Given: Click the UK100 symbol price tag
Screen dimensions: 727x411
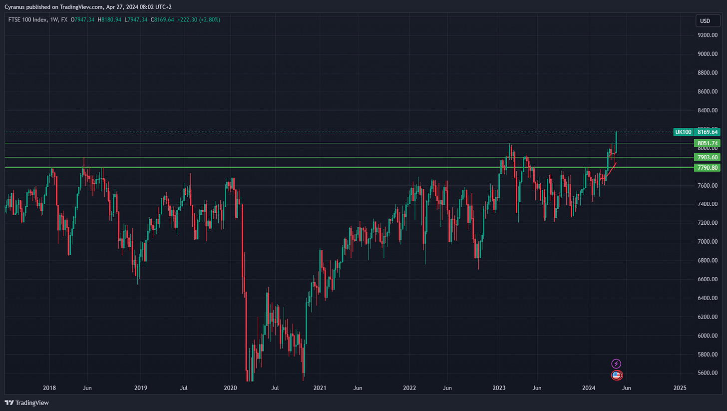Looking at the screenshot, I should click(x=683, y=132).
